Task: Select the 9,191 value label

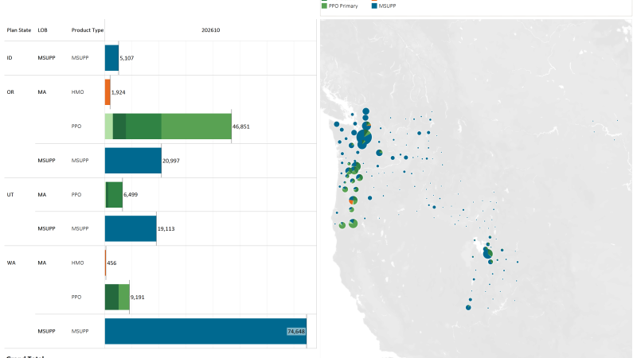Action: pyautogui.click(x=137, y=297)
